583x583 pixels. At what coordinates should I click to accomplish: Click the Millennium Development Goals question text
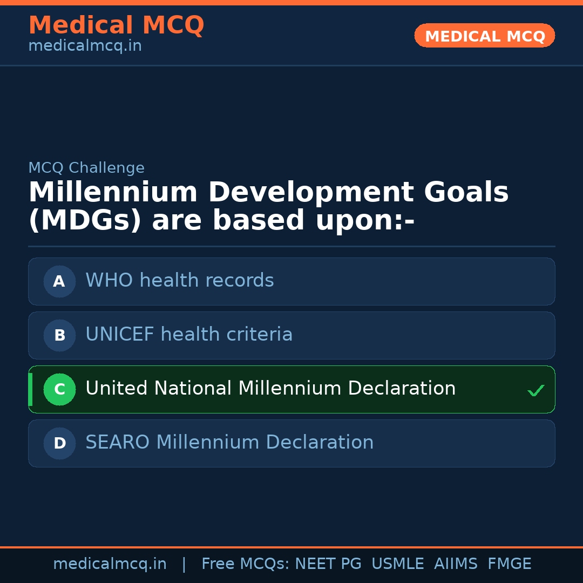(268, 207)
